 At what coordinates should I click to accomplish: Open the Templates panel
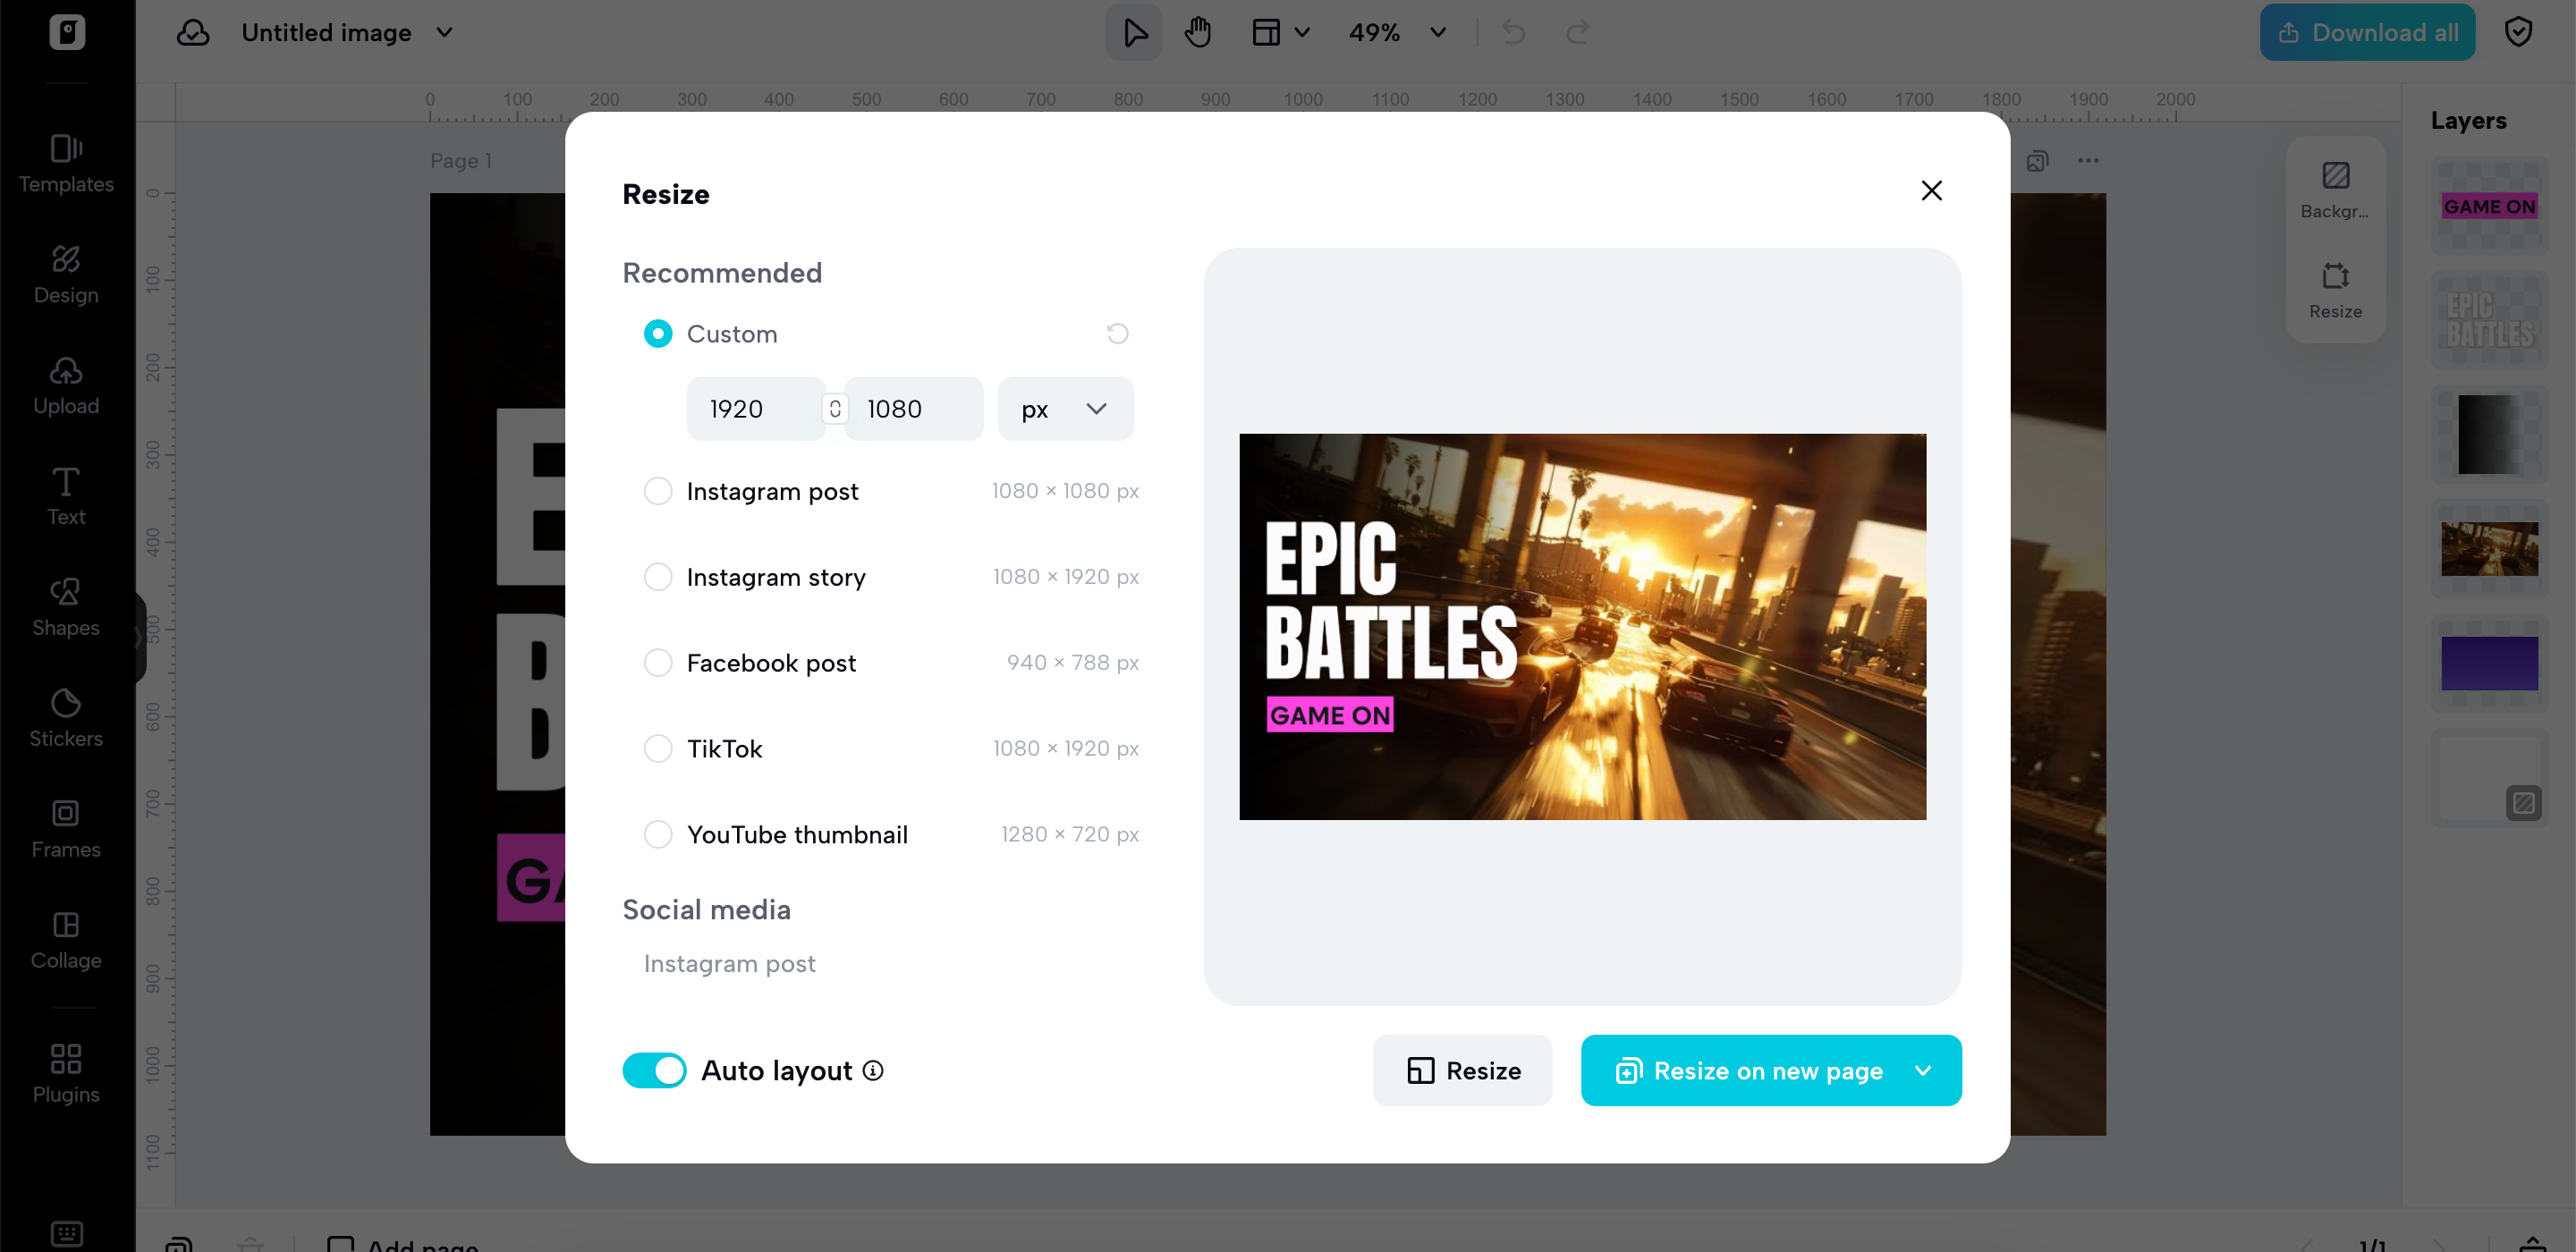66,163
